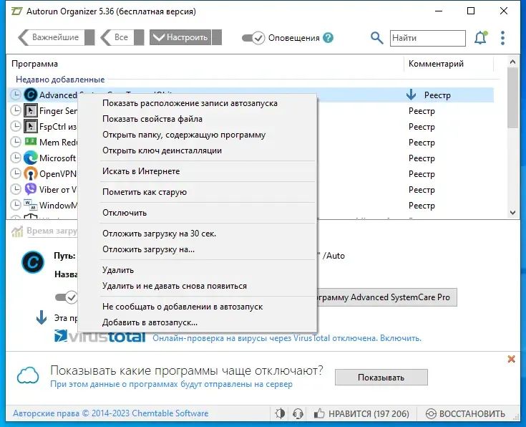Image resolution: width=526 pixels, height=427 pixels.
Task: Click the theme contrast icon in status bar
Action: coord(280,413)
